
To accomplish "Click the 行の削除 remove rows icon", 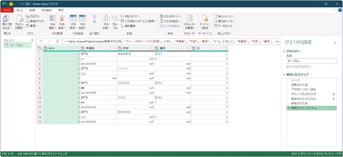I will [82, 18].
